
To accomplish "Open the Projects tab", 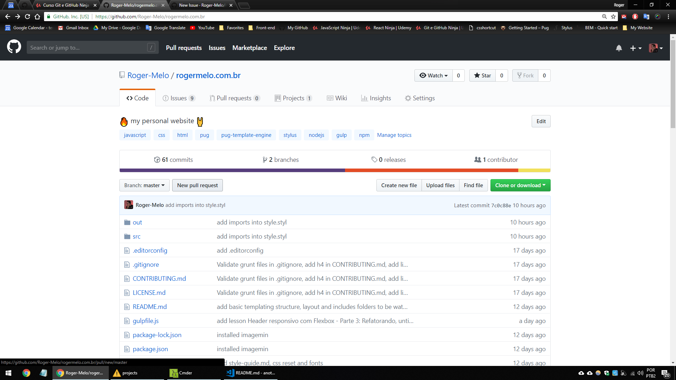I will [293, 98].
